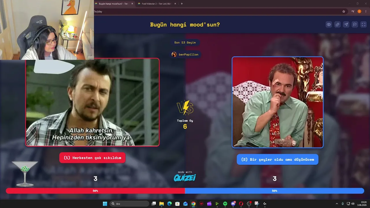Screen dimensions: 370x208
Task: Click the dice randomize icon in quiz header
Action: pos(337,25)
